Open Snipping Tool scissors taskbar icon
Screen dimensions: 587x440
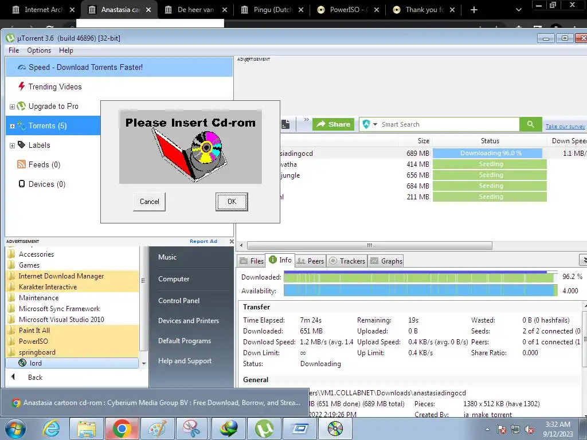(x=192, y=429)
